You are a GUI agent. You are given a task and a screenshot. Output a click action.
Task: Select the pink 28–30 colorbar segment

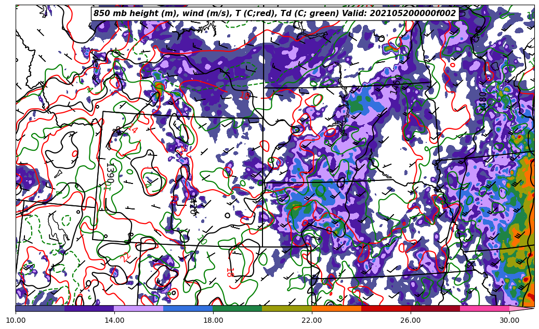(x=485, y=308)
